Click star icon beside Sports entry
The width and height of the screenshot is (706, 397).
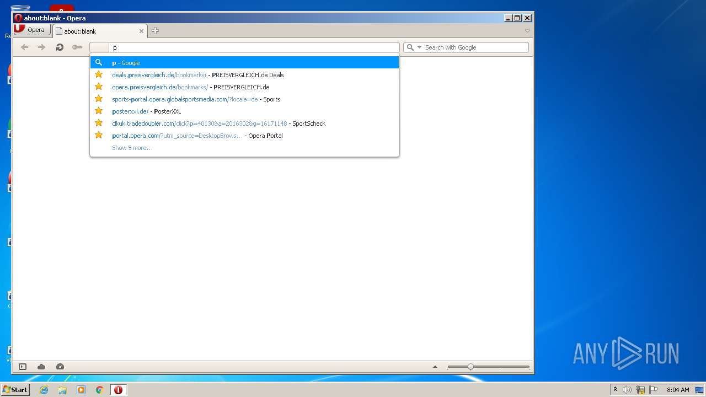point(99,99)
